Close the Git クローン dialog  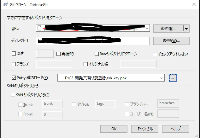tap(194, 5)
